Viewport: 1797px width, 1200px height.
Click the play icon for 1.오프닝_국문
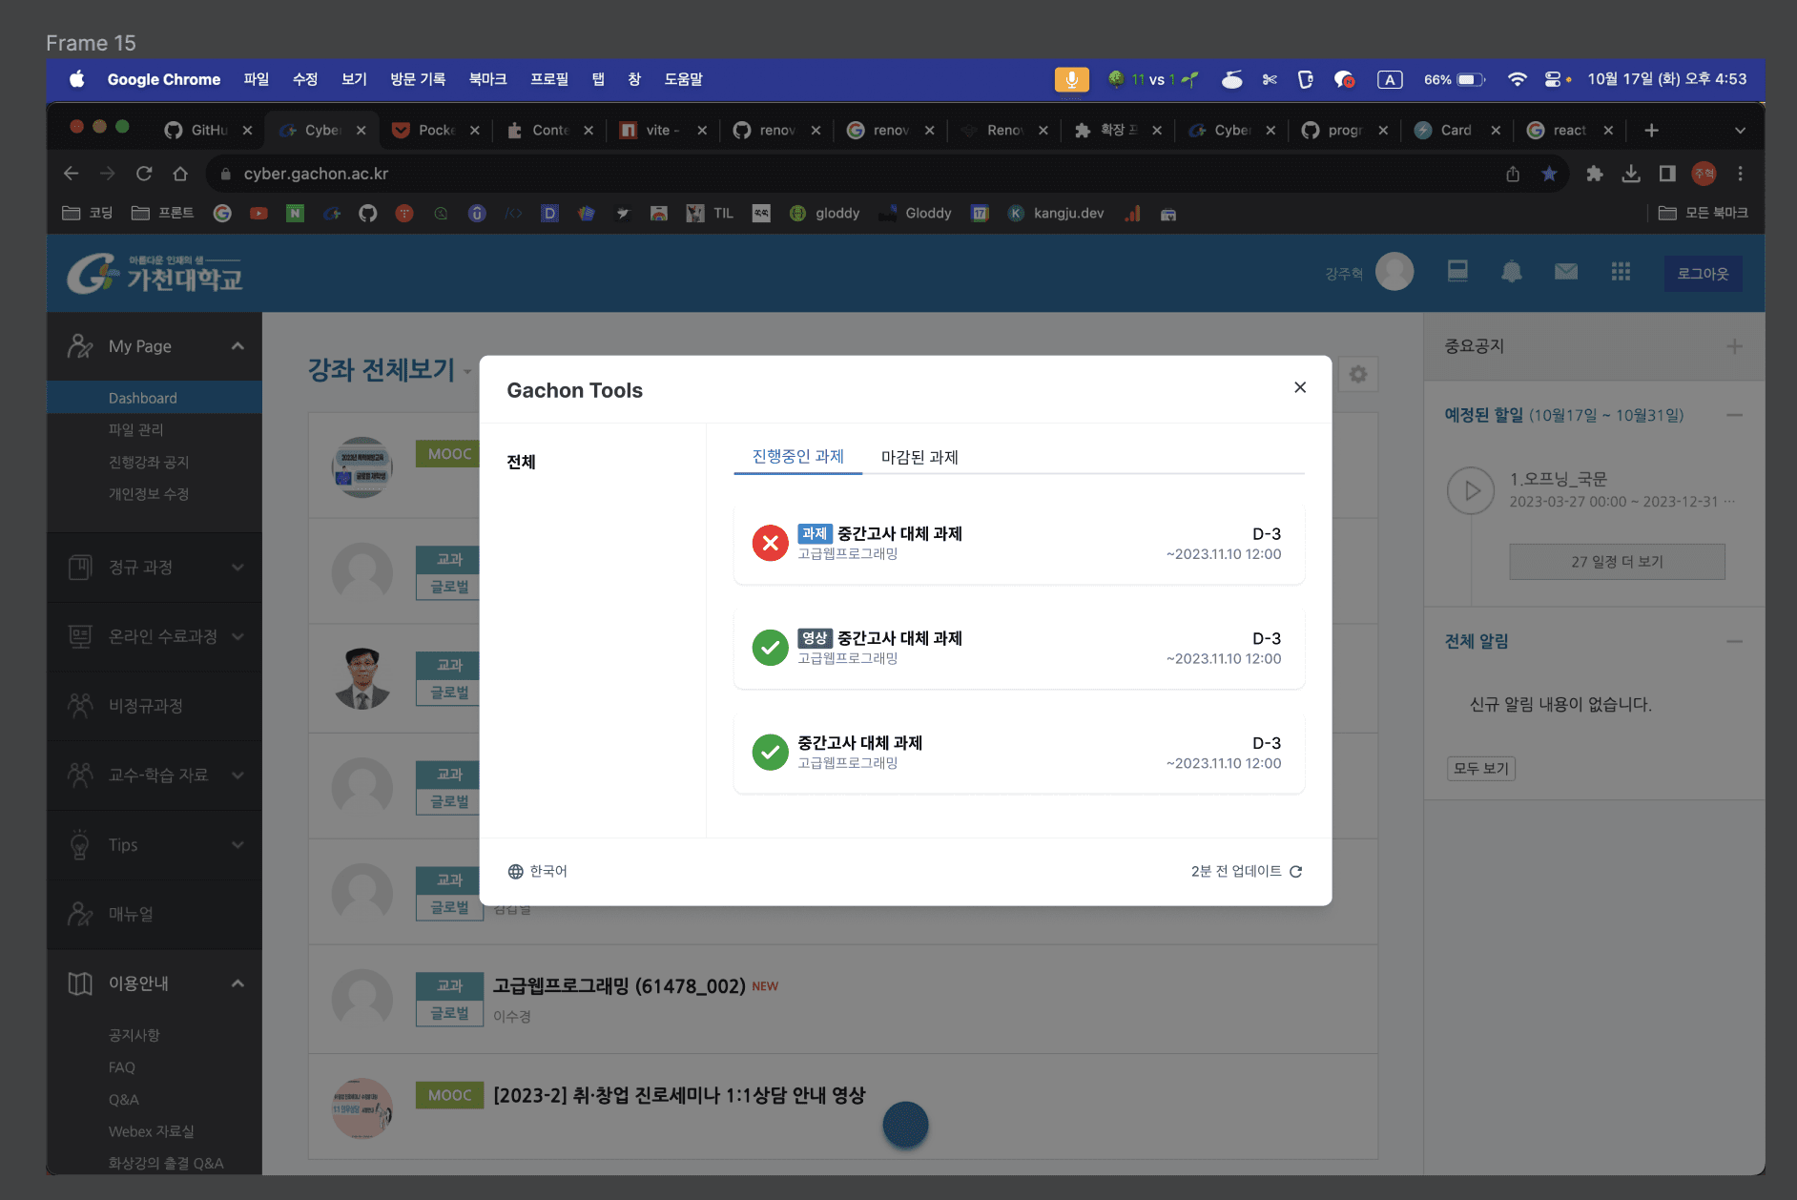click(x=1471, y=490)
